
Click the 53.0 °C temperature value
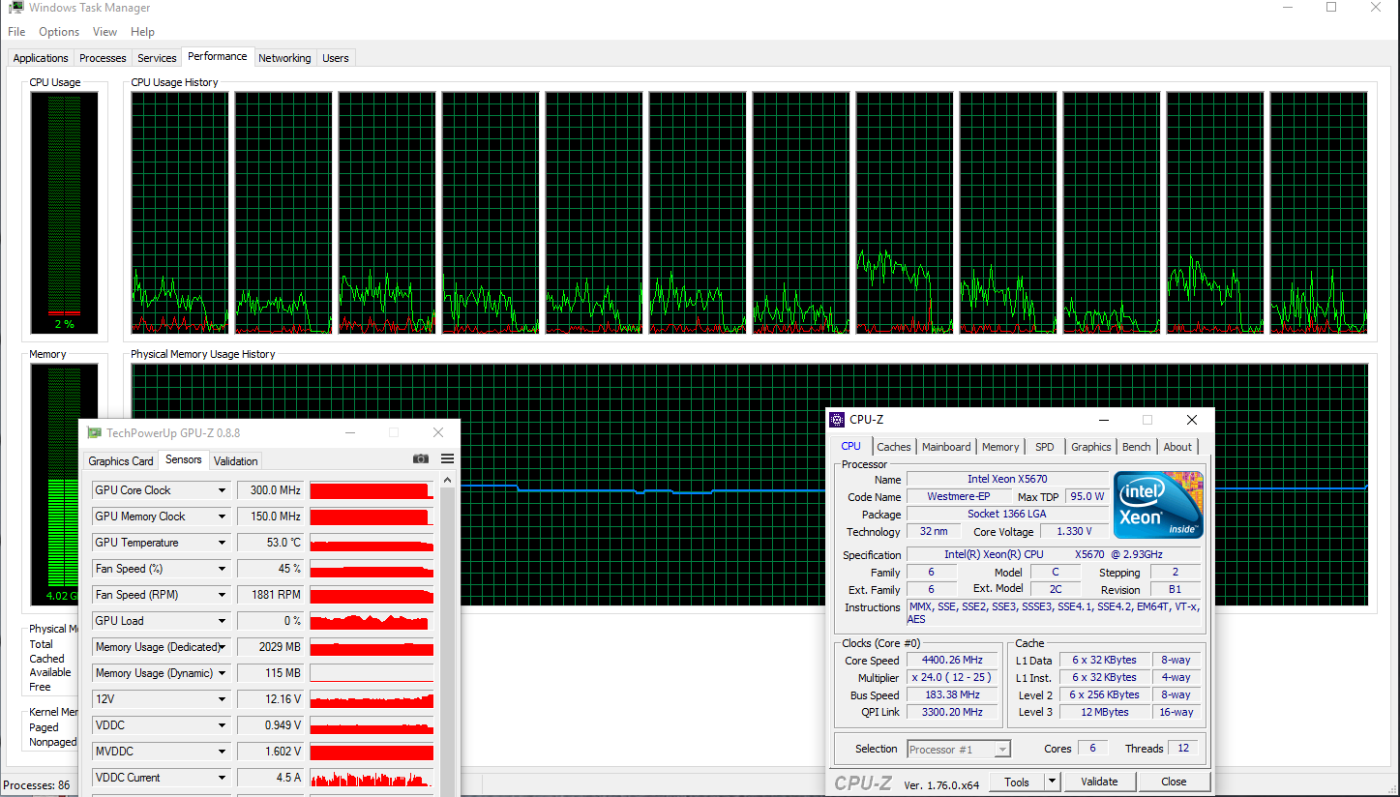click(271, 543)
